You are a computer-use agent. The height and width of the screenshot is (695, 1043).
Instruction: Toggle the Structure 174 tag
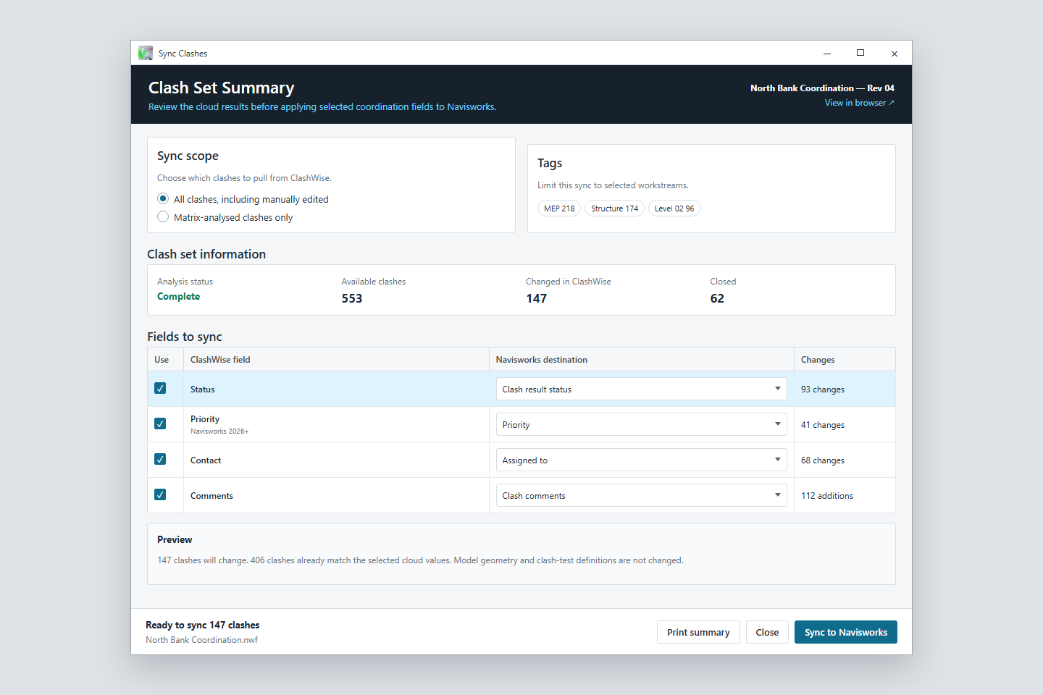pos(614,208)
